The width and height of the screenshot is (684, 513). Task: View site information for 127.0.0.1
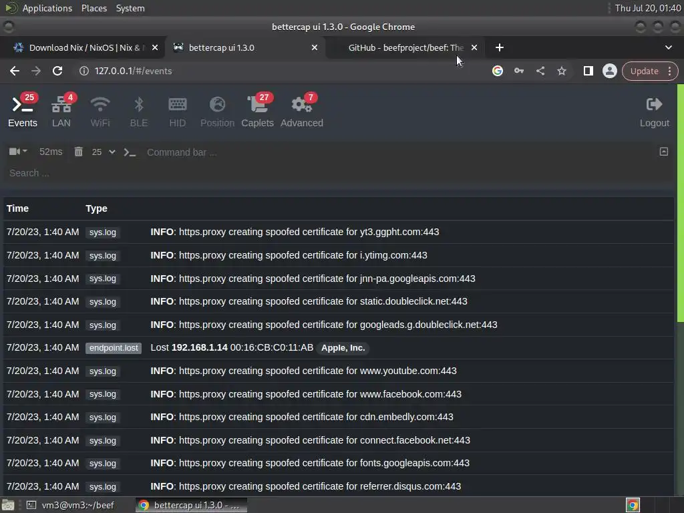pyautogui.click(x=83, y=71)
